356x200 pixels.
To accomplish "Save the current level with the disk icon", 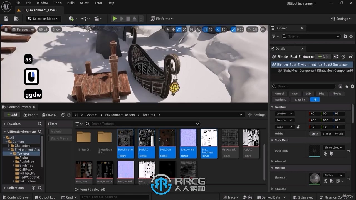I will point(6,19).
